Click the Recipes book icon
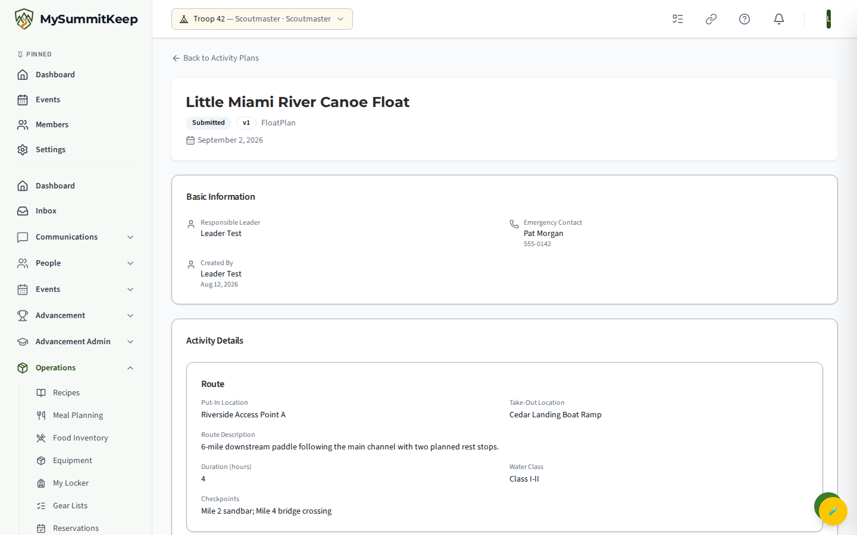 pos(41,392)
